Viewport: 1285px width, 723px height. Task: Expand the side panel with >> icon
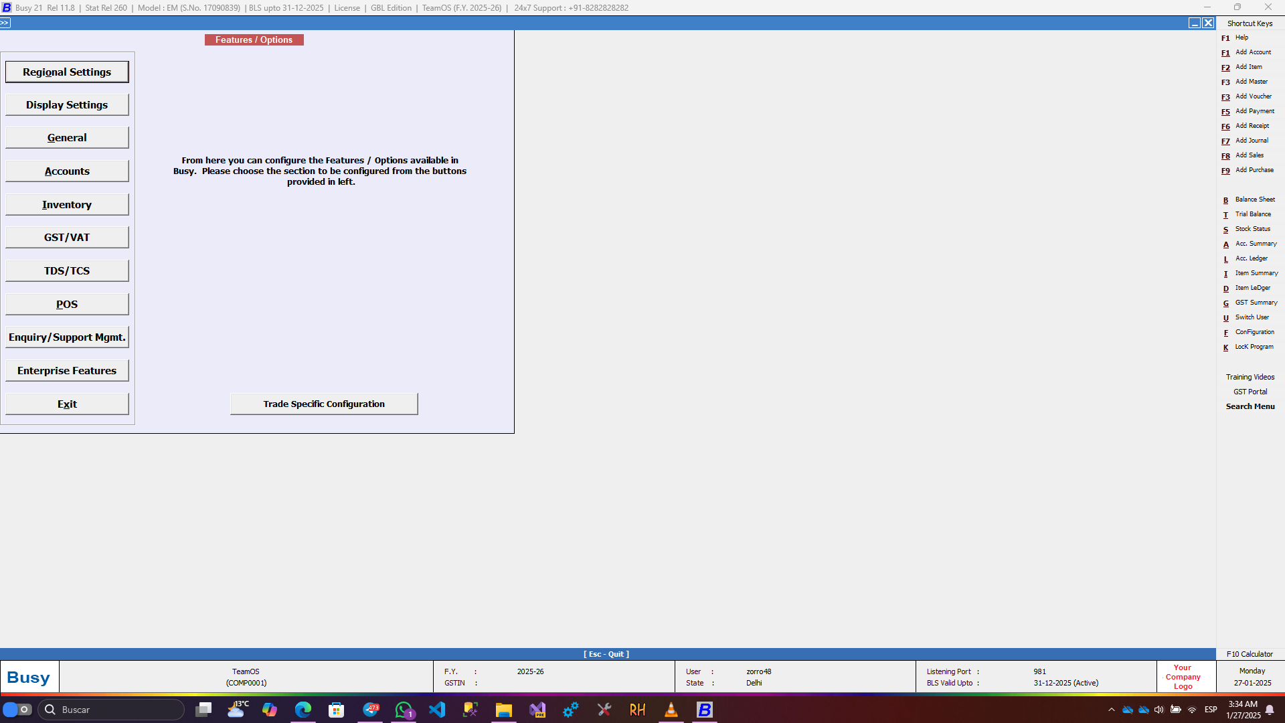pyautogui.click(x=5, y=23)
